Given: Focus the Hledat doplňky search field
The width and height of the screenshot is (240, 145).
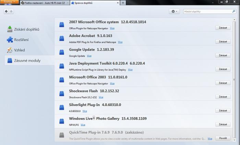Looking at the screenshot, I should click(x=207, y=12).
